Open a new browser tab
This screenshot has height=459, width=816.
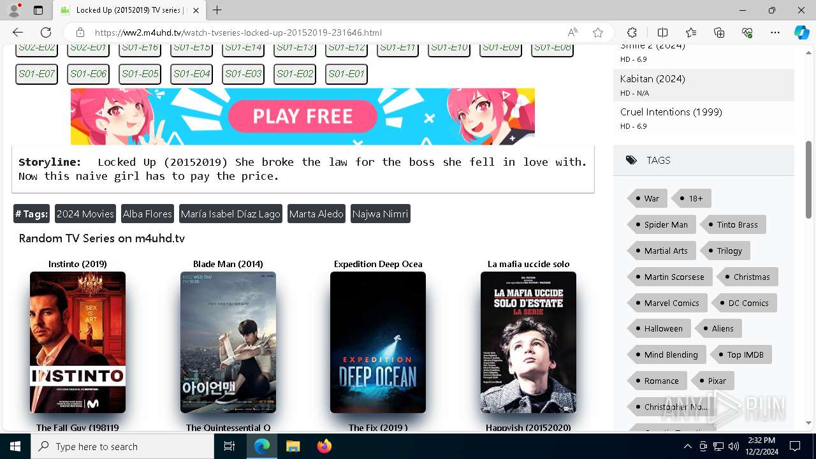click(217, 10)
